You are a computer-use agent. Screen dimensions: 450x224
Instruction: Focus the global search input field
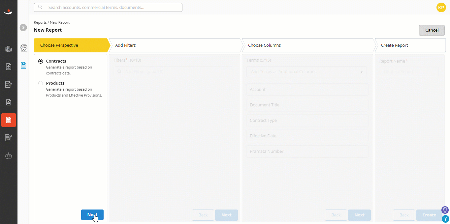click(108, 7)
